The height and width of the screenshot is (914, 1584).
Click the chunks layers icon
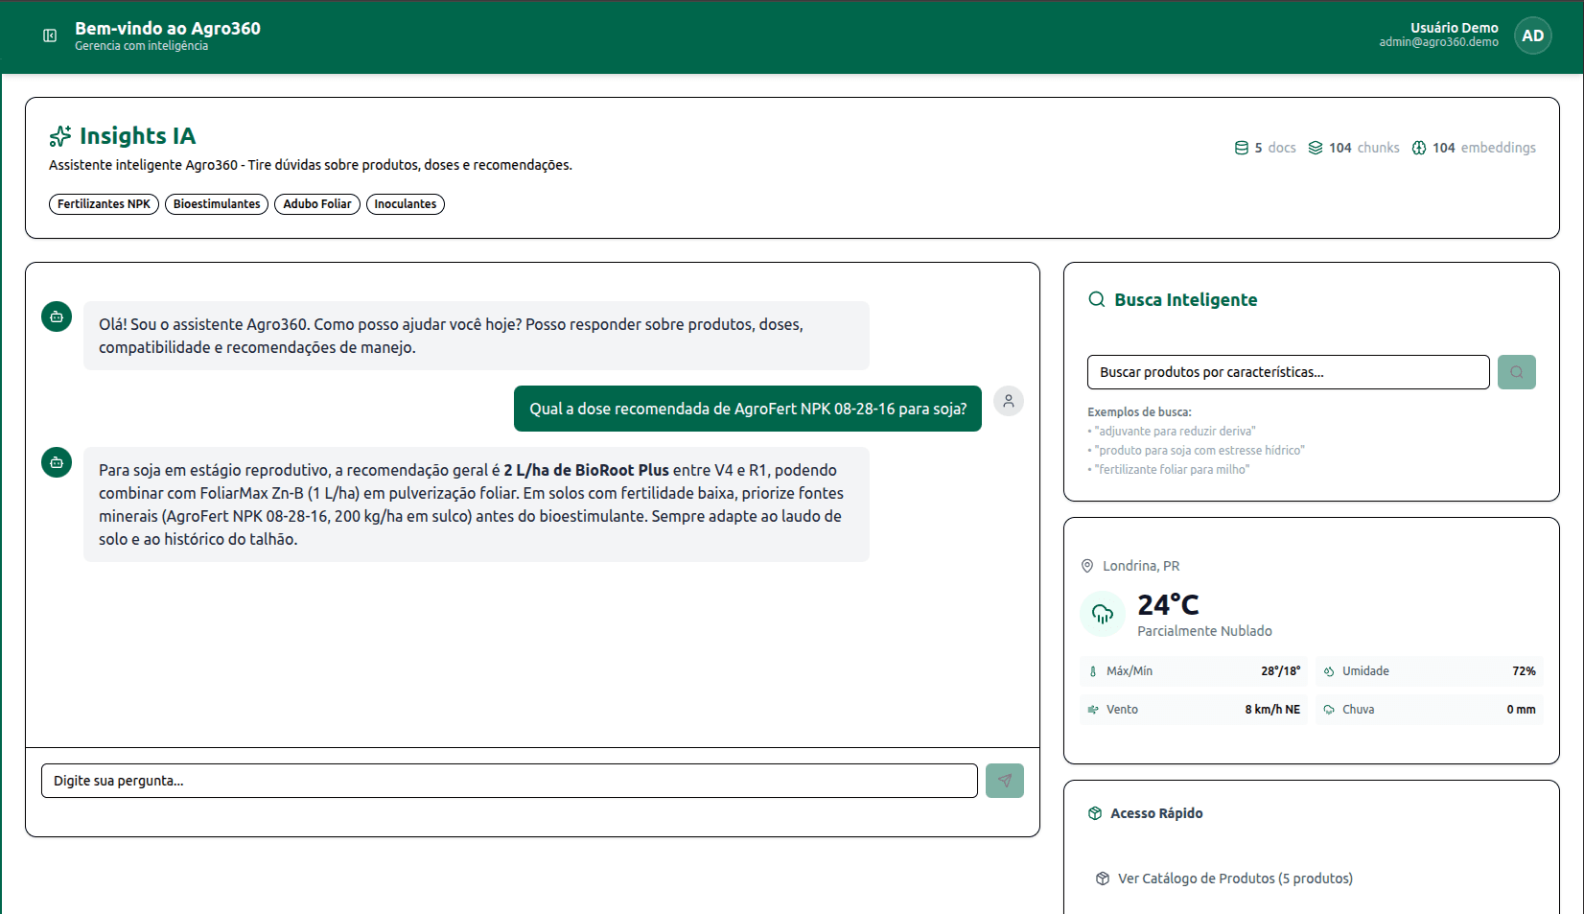pyautogui.click(x=1316, y=148)
